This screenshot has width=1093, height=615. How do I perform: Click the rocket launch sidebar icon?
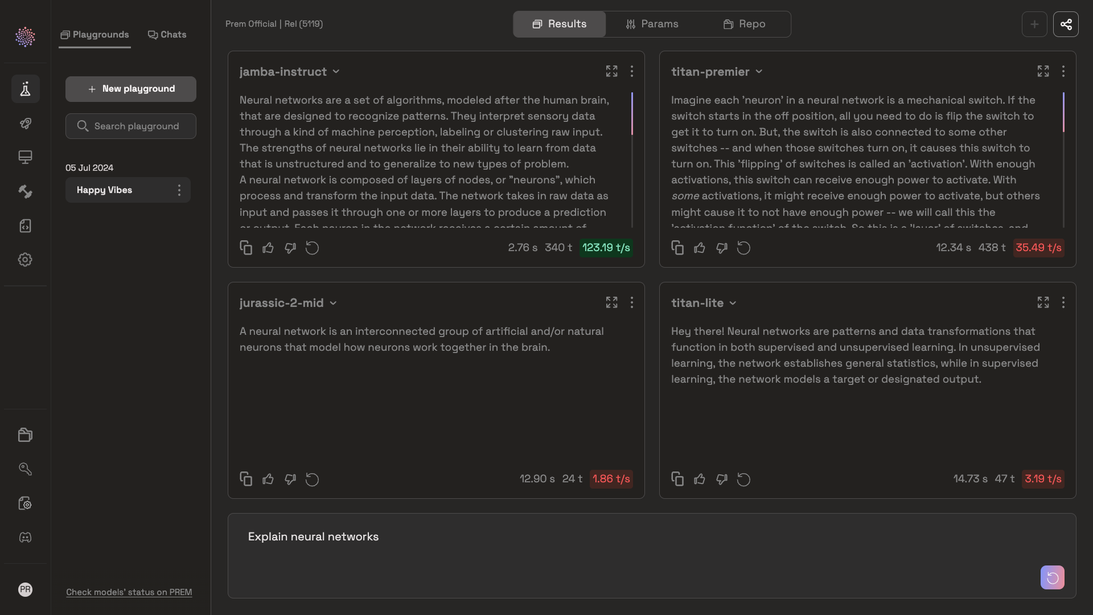coord(25,124)
